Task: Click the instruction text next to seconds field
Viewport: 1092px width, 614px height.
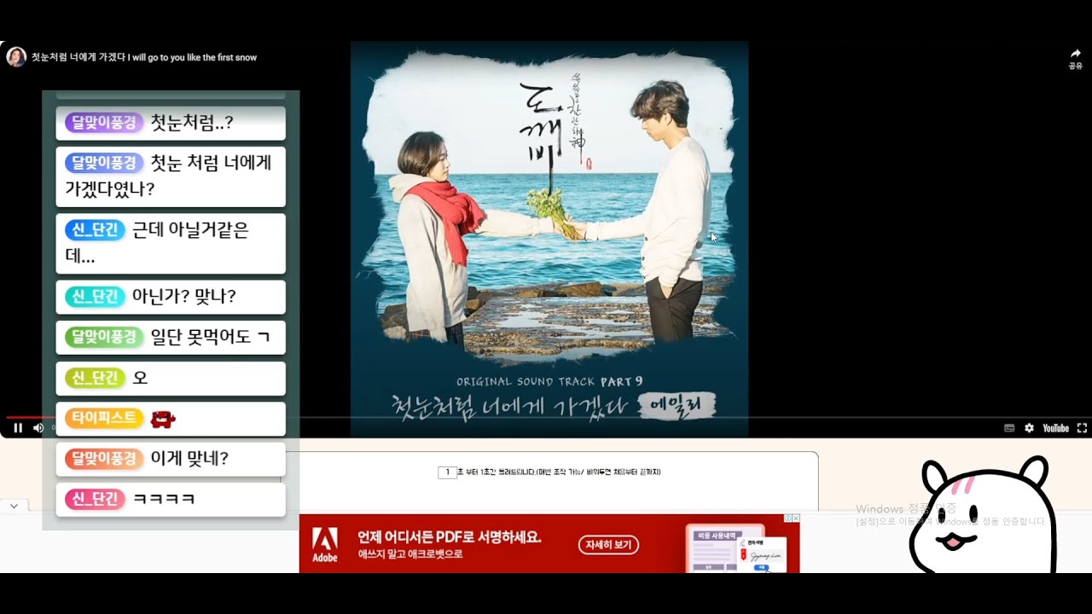Action: (561, 472)
